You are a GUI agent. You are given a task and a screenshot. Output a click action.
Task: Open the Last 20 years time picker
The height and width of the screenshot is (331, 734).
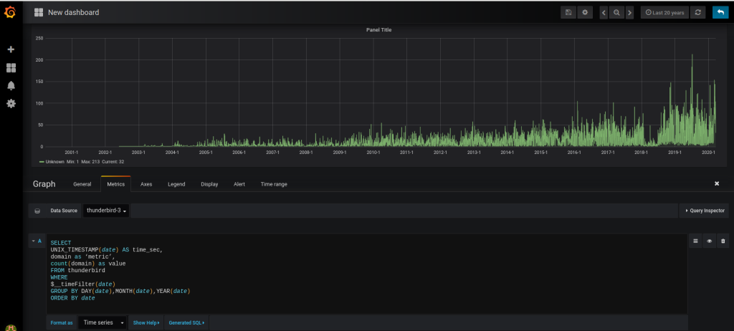point(664,12)
